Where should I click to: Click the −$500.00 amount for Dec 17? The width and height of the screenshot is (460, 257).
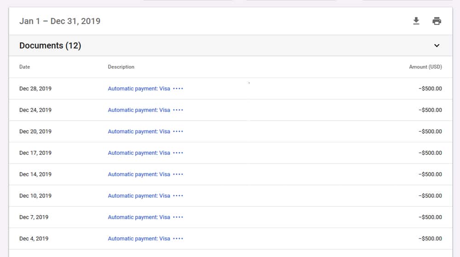pyautogui.click(x=430, y=153)
